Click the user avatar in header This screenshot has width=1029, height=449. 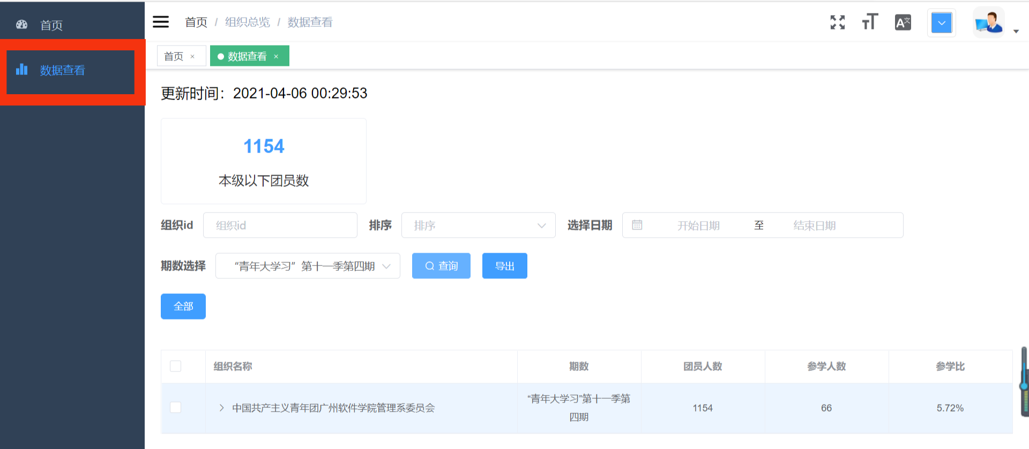coord(988,23)
